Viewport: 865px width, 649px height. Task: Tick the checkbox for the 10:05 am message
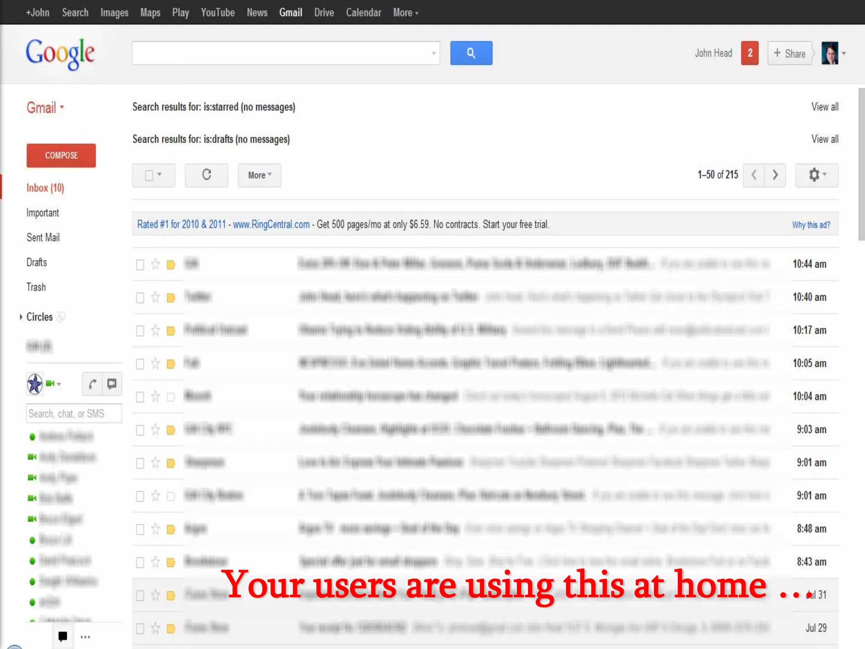[140, 364]
